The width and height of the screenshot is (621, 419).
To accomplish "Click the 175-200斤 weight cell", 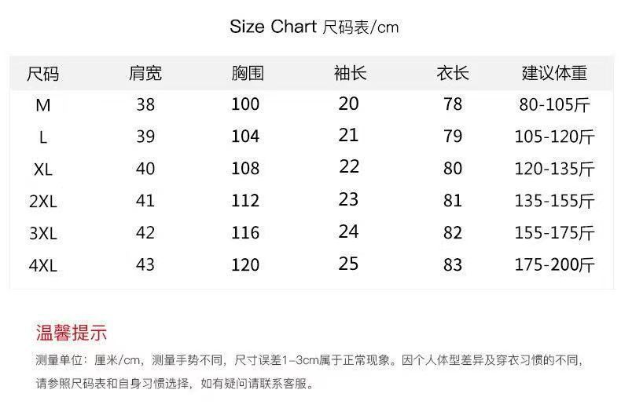I will (554, 264).
